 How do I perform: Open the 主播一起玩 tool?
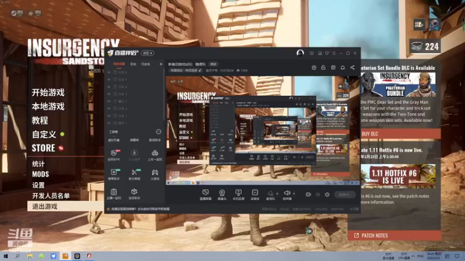click(x=114, y=194)
